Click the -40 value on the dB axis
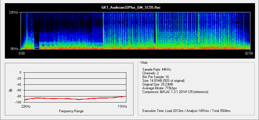259x120 pixels. pos(19,84)
